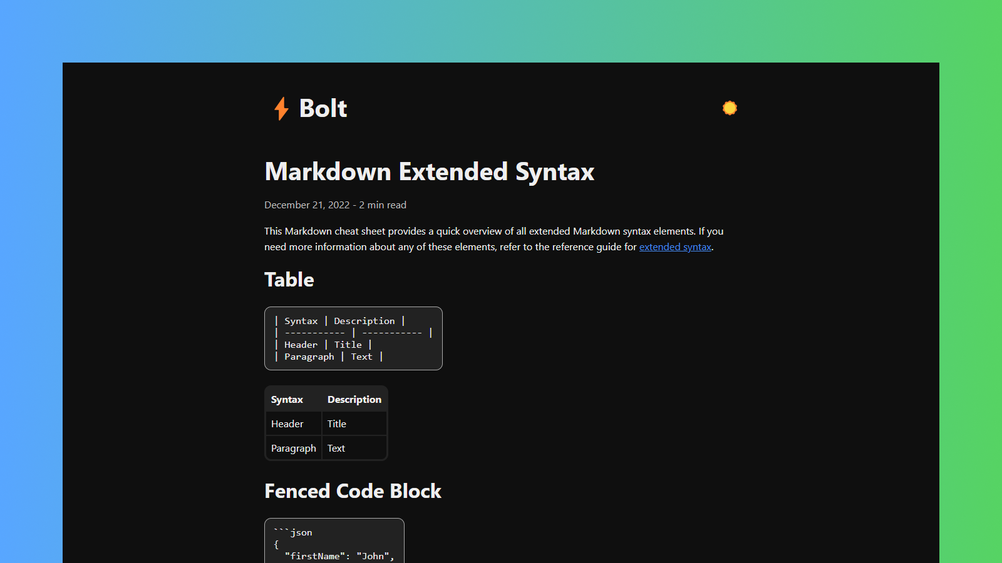Select the "Header" cell in the rendered table
Screen dimensions: 1002x563
[287, 424]
